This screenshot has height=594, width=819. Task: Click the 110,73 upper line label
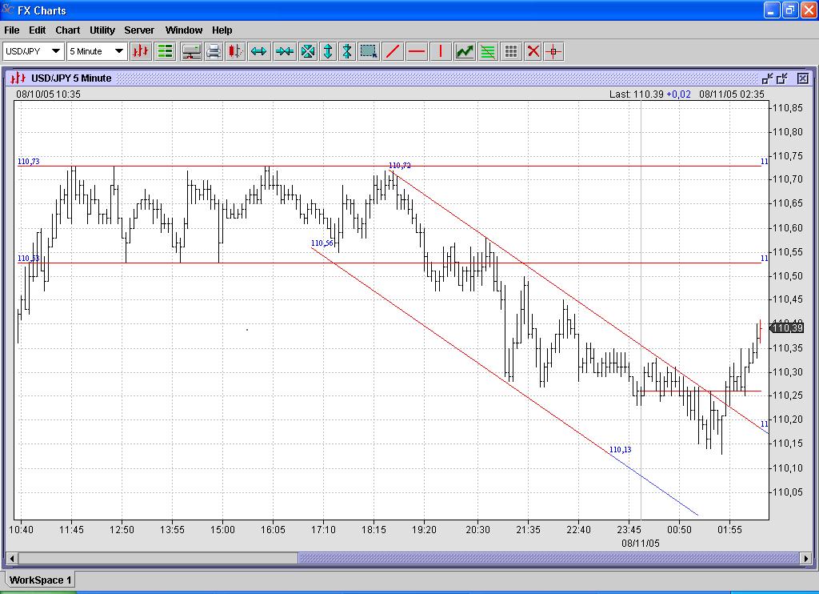coord(28,161)
